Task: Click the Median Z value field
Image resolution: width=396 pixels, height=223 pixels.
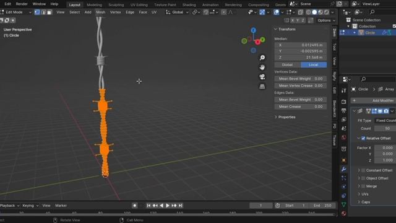Action: 301,58
